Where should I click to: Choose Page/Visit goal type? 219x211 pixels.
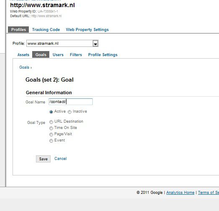tap(51, 134)
